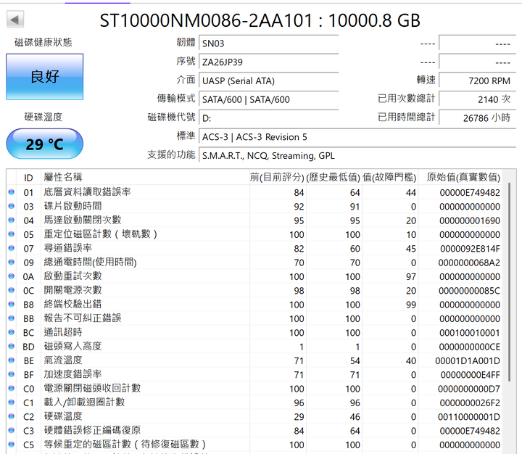
Task: Click the serial number field ZA26JP39
Action: pyautogui.click(x=269, y=62)
